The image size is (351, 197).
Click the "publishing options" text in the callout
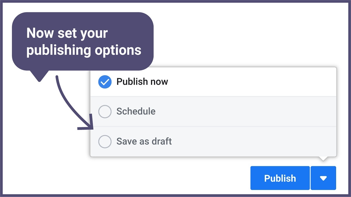pos(84,50)
